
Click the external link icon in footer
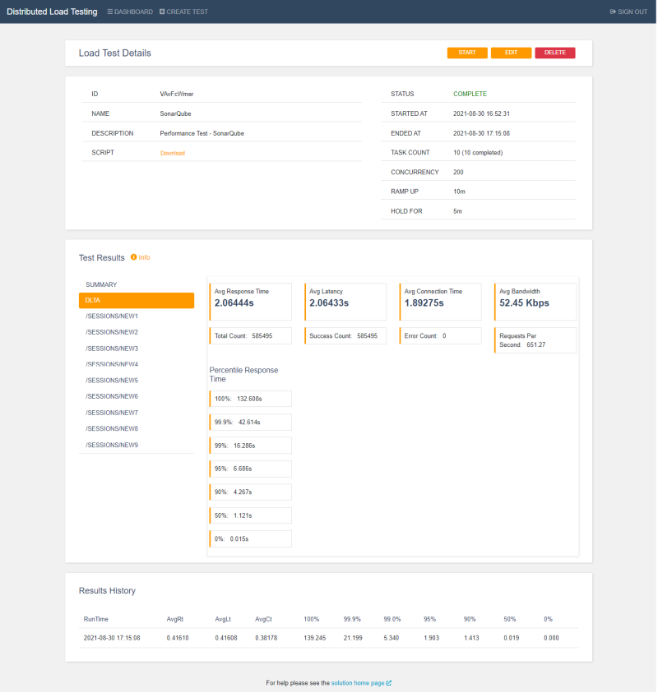click(389, 683)
